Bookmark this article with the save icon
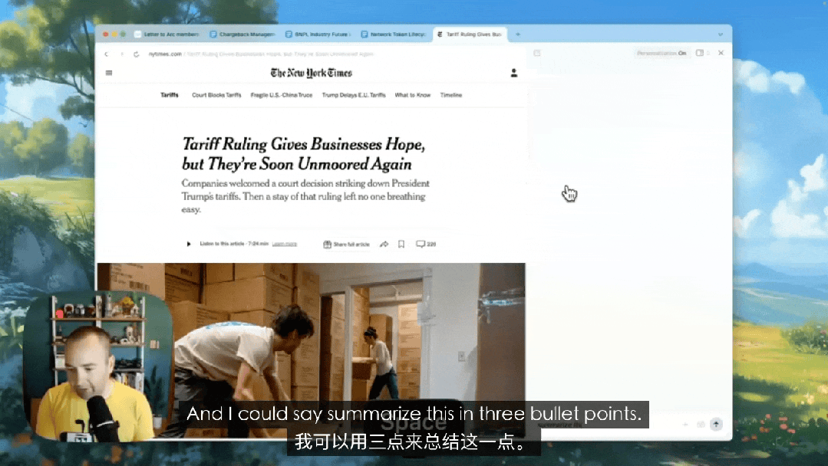Image resolution: width=828 pixels, height=466 pixels. 401,244
